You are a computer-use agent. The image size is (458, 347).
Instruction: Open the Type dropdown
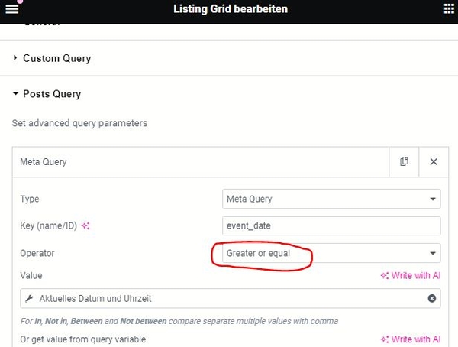(331, 199)
